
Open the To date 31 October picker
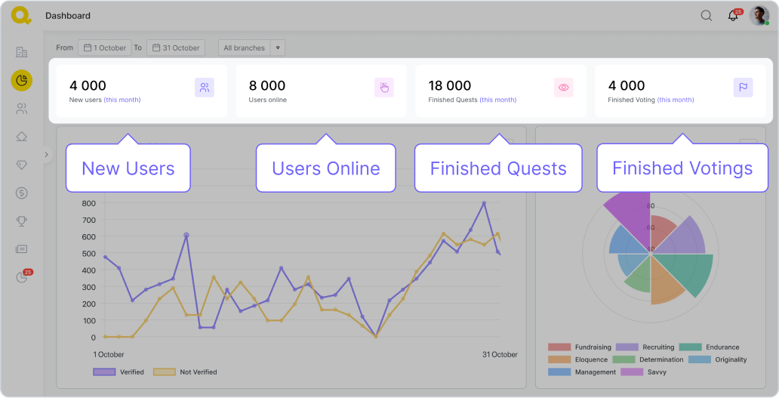point(175,48)
